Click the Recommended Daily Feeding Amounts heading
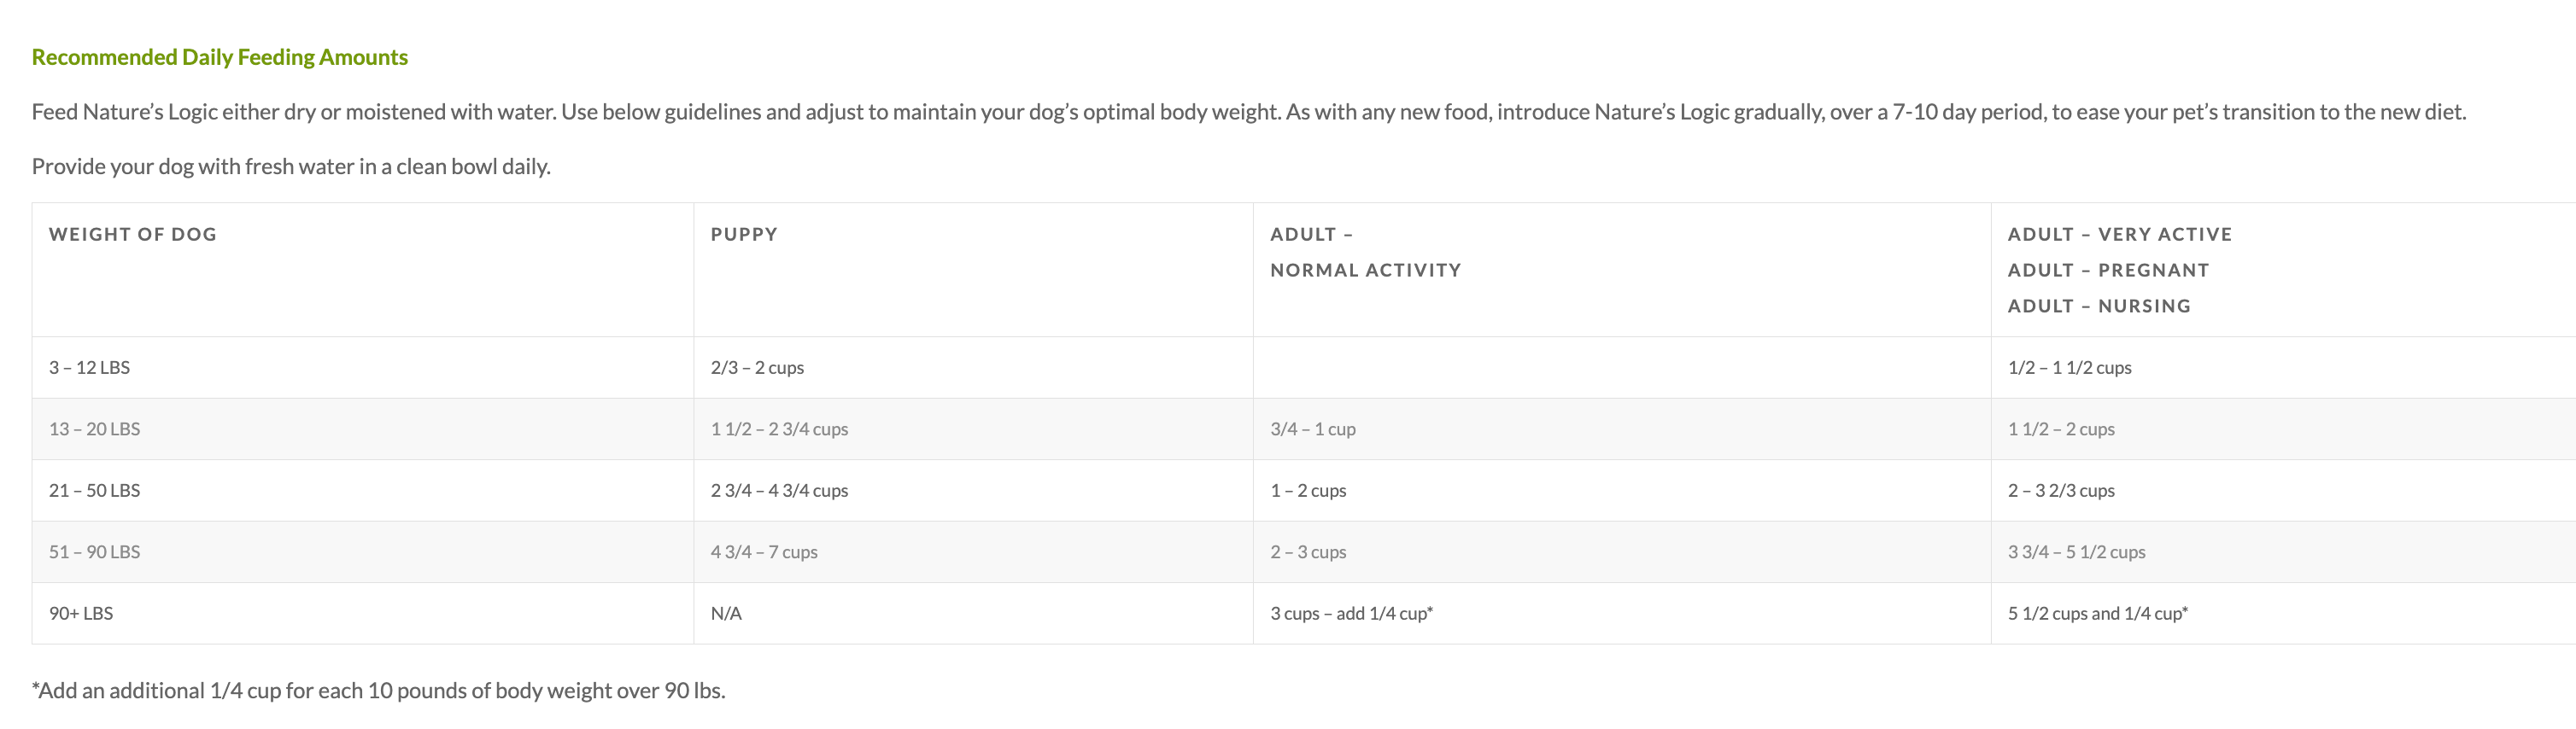This screenshot has width=2576, height=729. click(219, 57)
